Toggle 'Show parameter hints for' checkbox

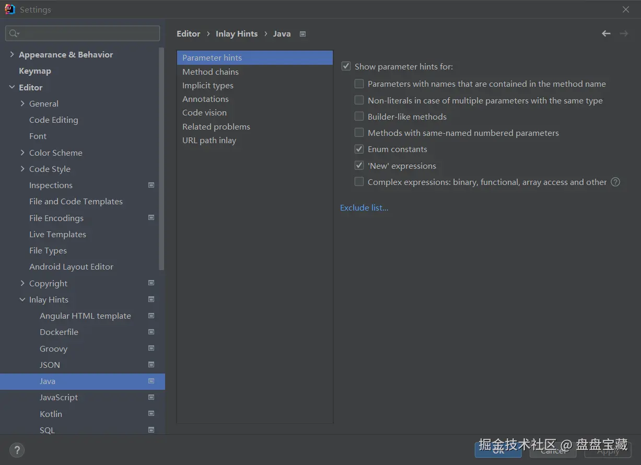tap(346, 66)
